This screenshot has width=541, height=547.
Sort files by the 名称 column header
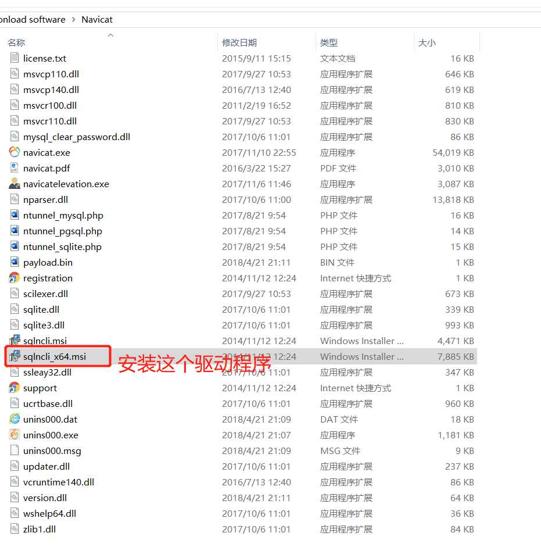tap(16, 42)
